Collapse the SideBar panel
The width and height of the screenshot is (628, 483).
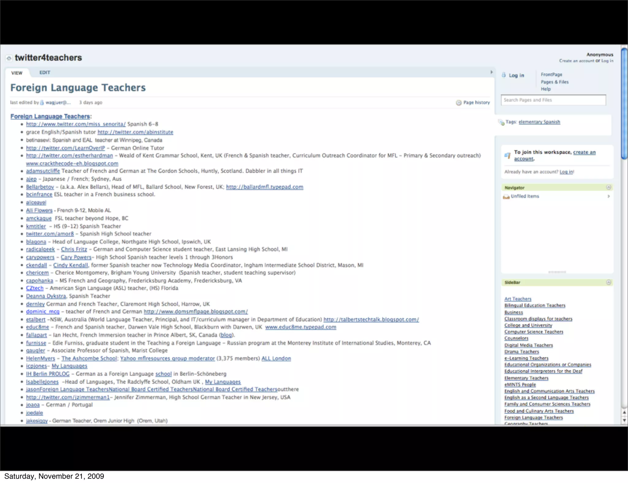(609, 282)
